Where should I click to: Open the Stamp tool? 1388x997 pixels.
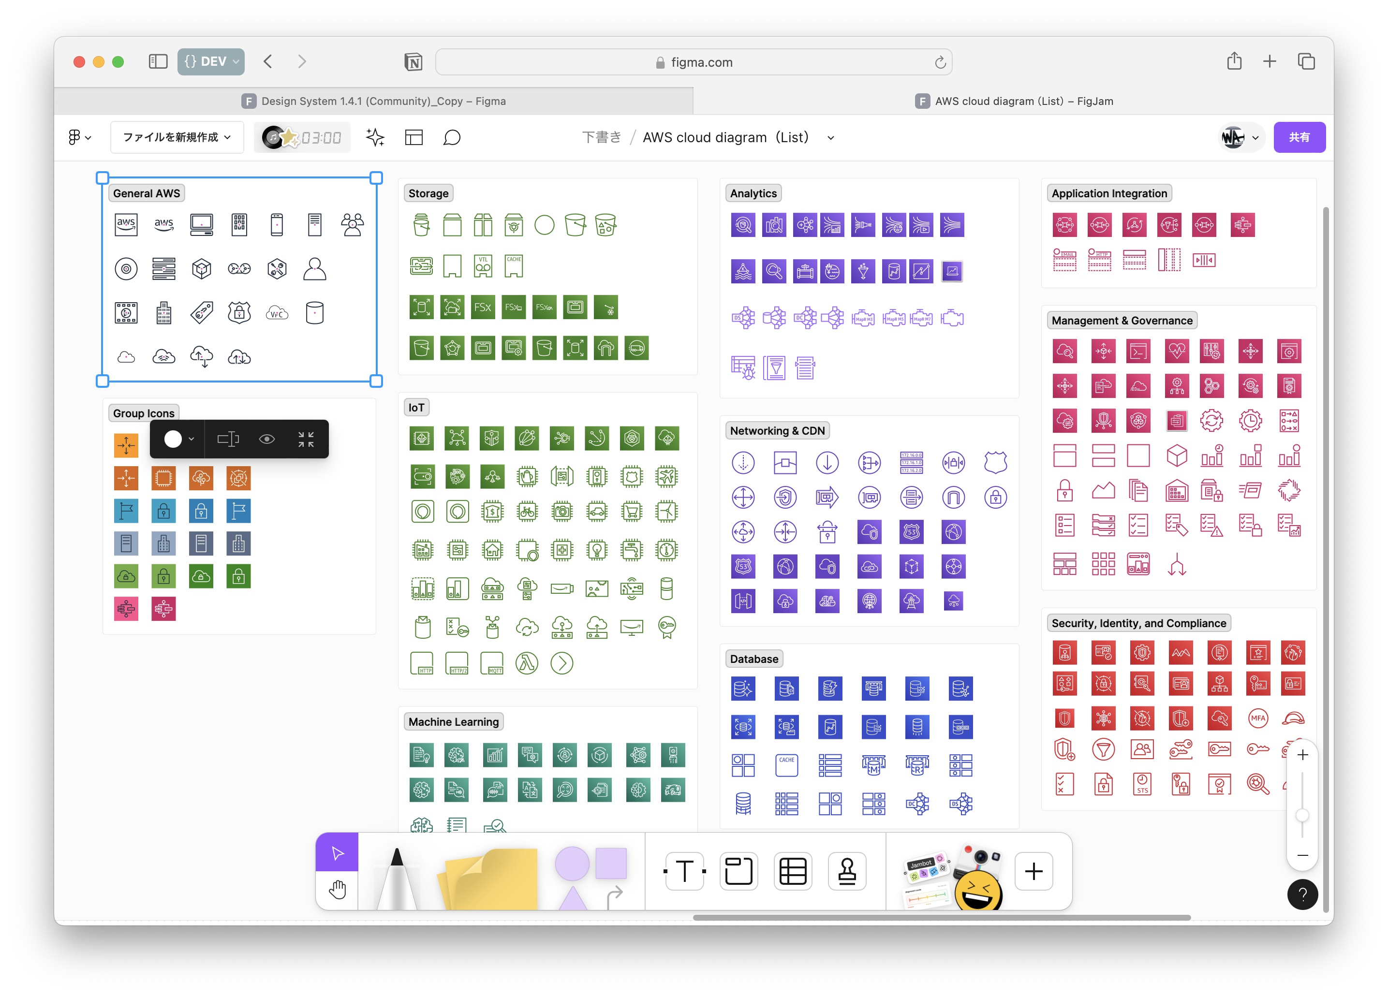pos(847,871)
